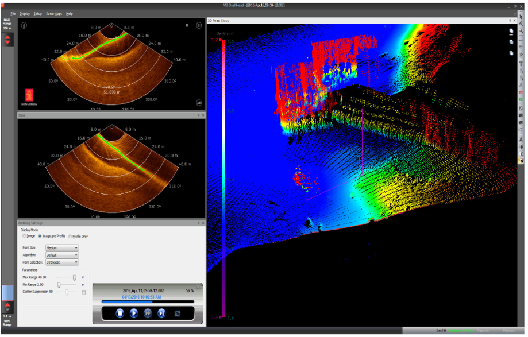
Task: Select the Image display mode
Action: [x=24, y=236]
